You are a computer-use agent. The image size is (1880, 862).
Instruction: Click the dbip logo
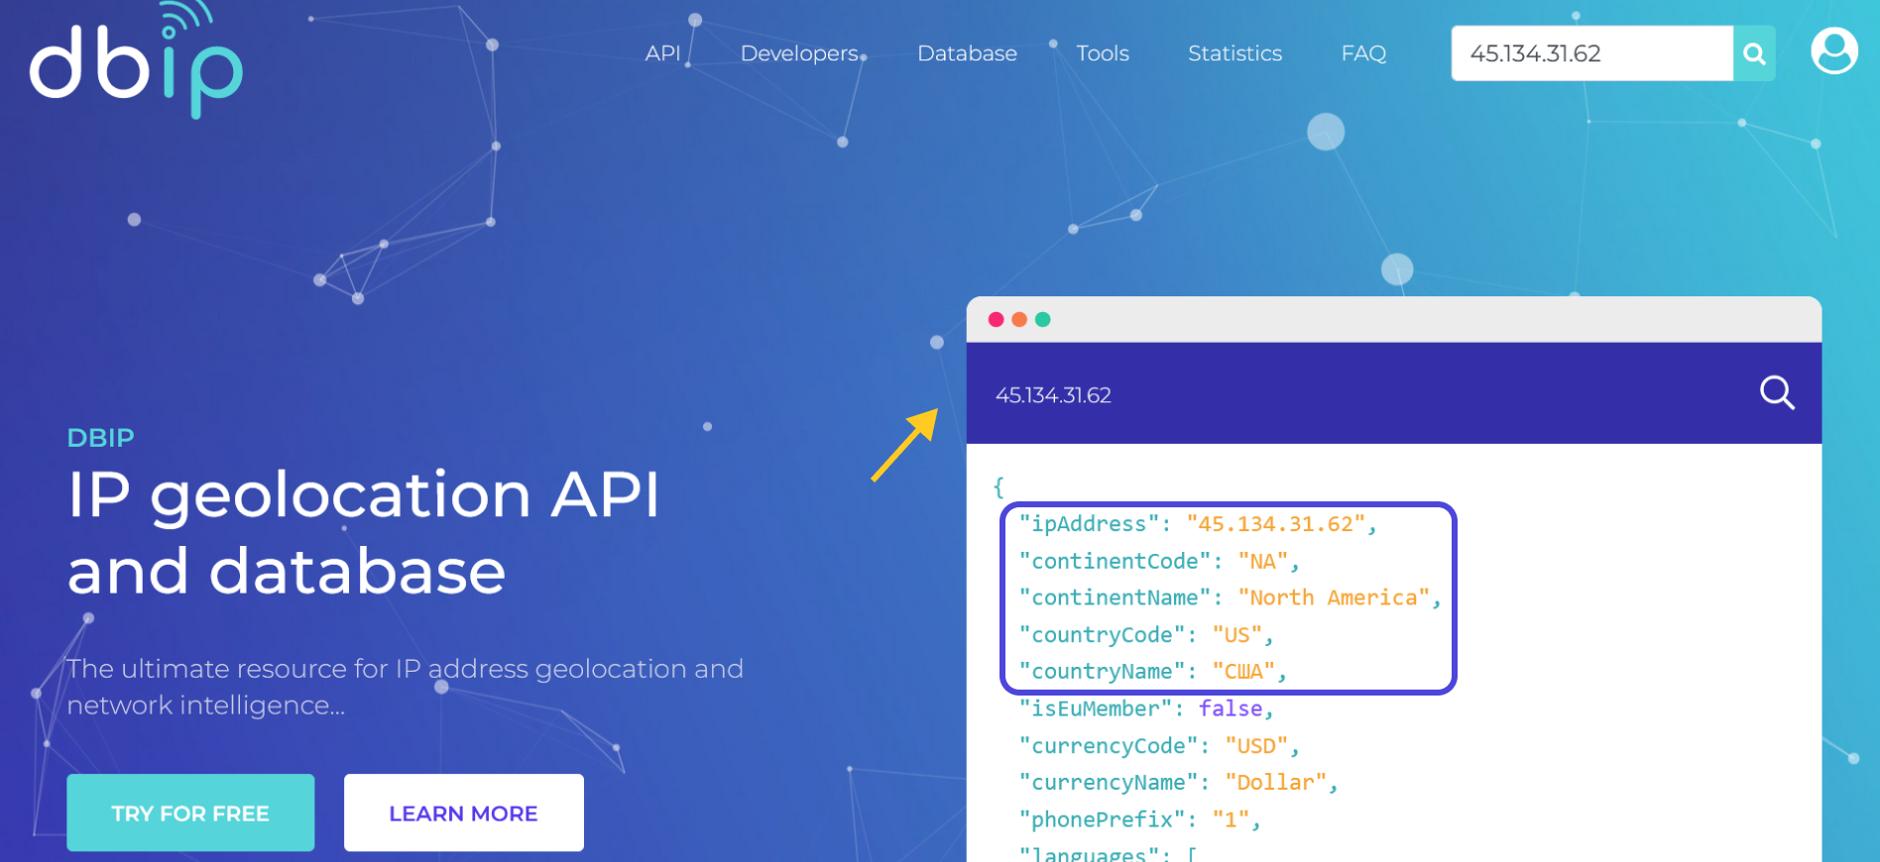click(x=136, y=59)
